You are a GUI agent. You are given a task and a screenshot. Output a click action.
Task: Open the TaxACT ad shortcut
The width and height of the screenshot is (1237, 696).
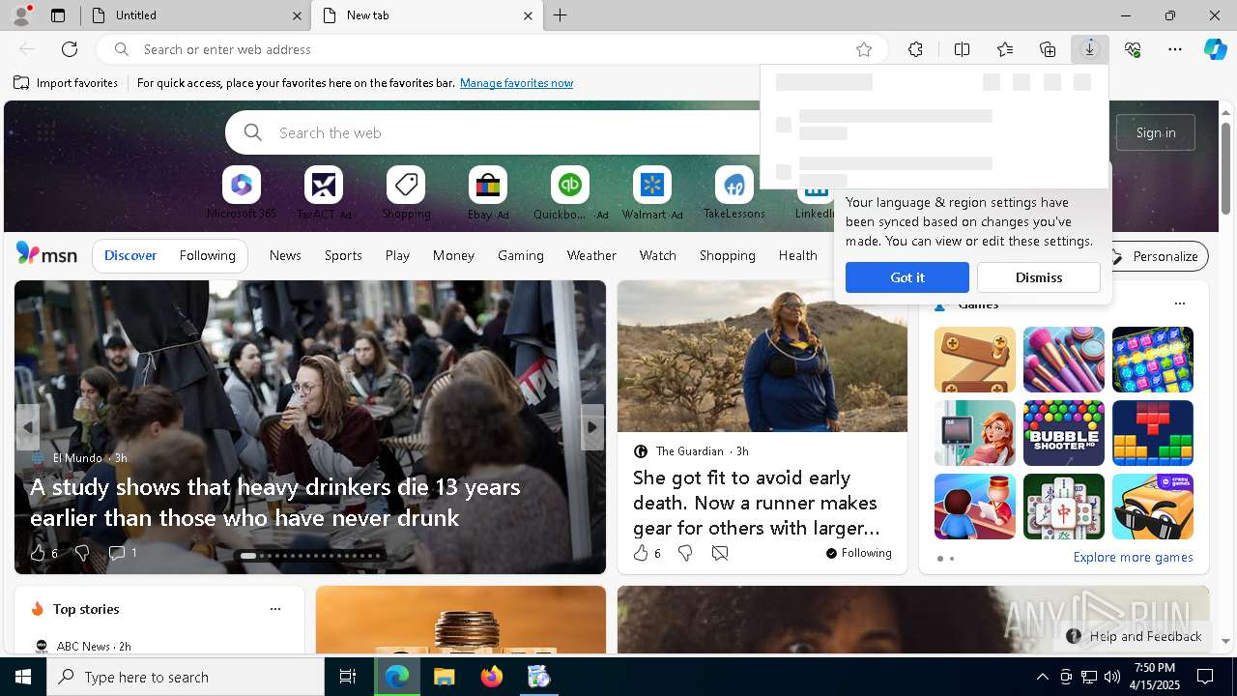(324, 192)
